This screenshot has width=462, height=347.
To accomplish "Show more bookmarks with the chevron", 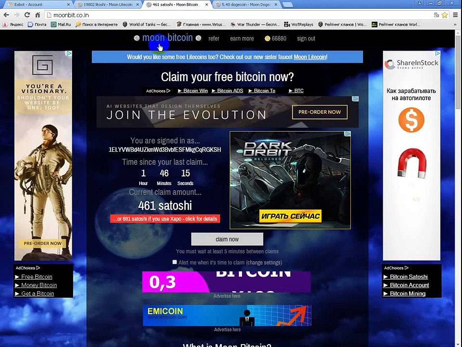I will 455,25.
